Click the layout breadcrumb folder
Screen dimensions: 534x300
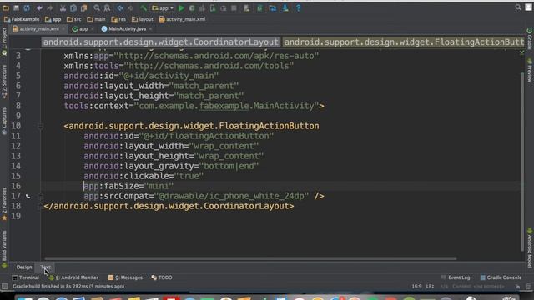click(143, 19)
